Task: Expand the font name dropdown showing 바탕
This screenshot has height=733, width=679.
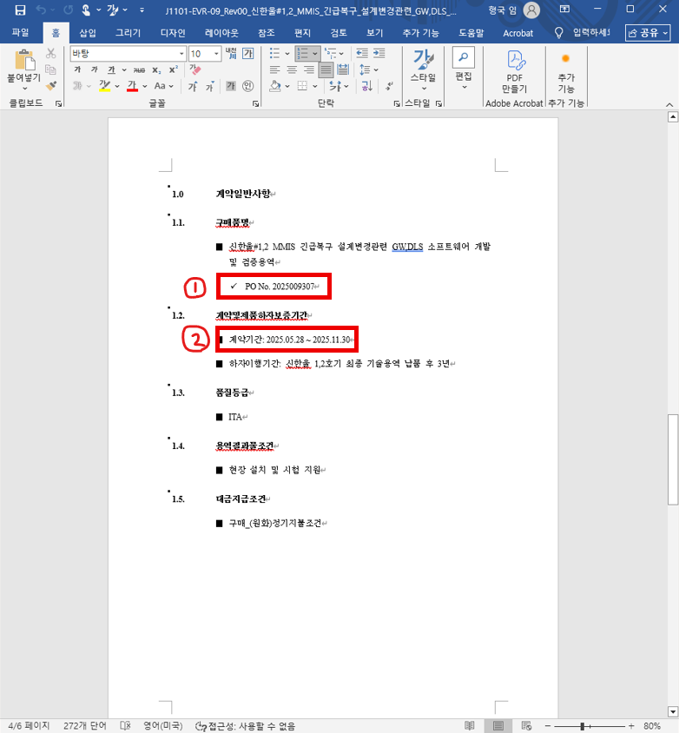Action: 180,53
